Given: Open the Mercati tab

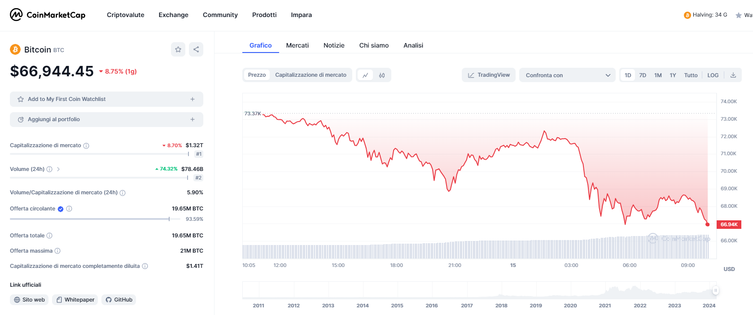Looking at the screenshot, I should point(297,45).
